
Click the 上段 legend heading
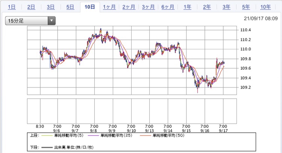[x=35, y=135]
